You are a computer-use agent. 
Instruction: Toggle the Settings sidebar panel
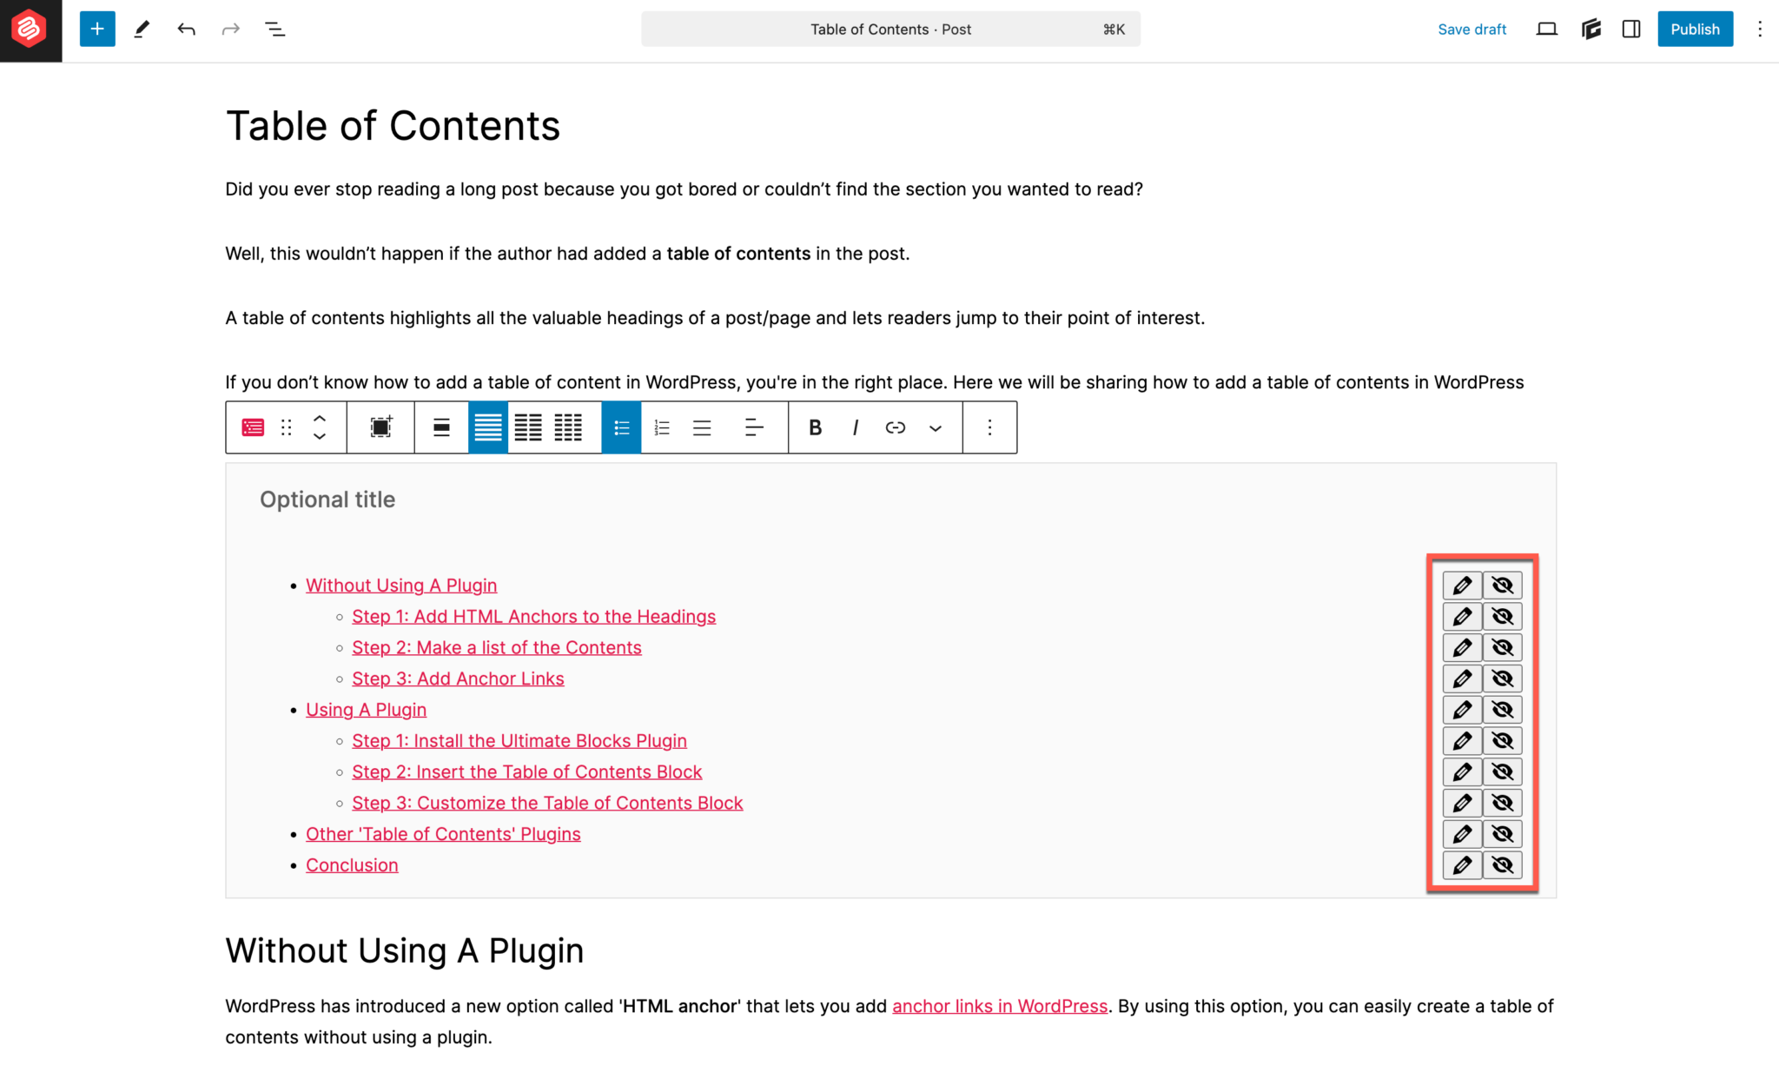pos(1630,29)
